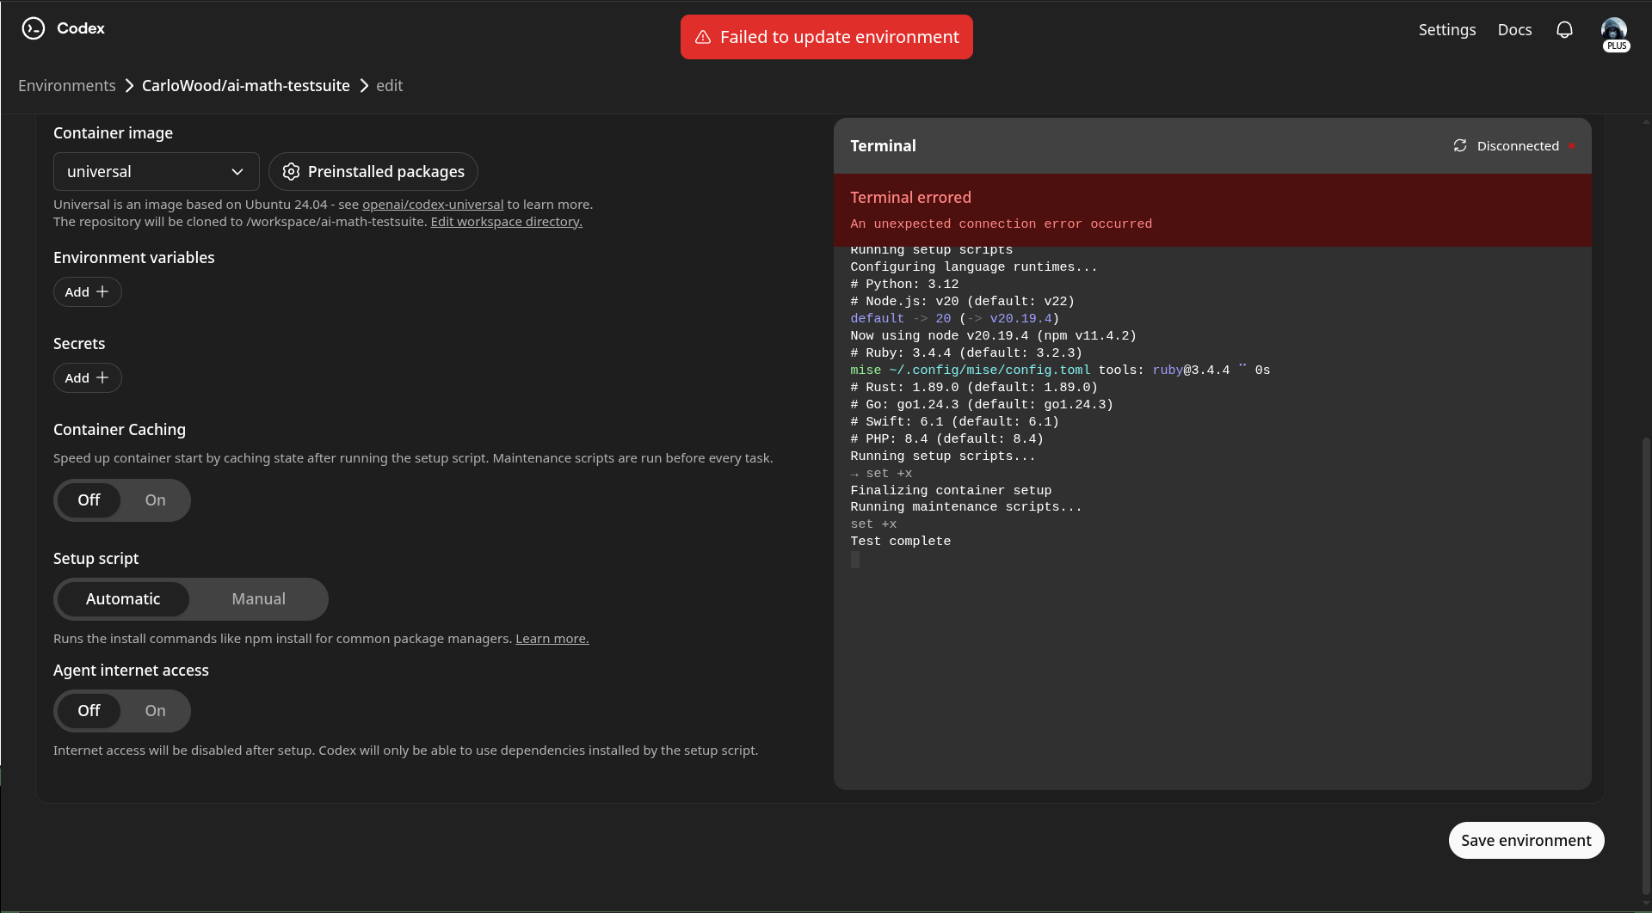Click the mise config.toml terminal line
The image size is (1652, 913).
[1060, 371]
